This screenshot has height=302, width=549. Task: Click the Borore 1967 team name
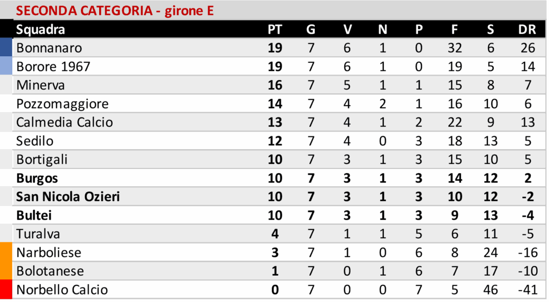pyautogui.click(x=54, y=67)
